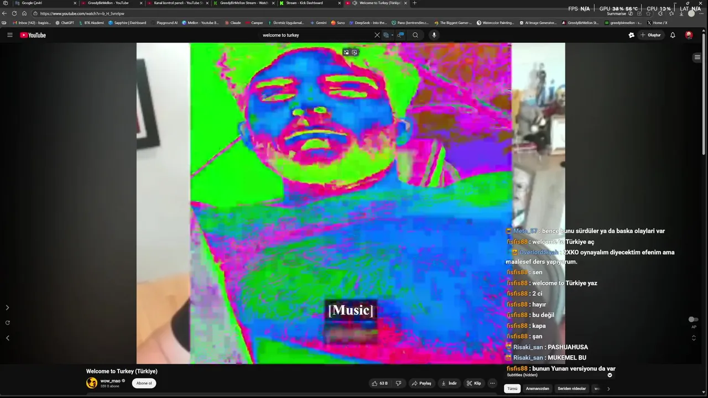Click the left sidebar left-arrow chevron
708x398 pixels.
click(7, 338)
